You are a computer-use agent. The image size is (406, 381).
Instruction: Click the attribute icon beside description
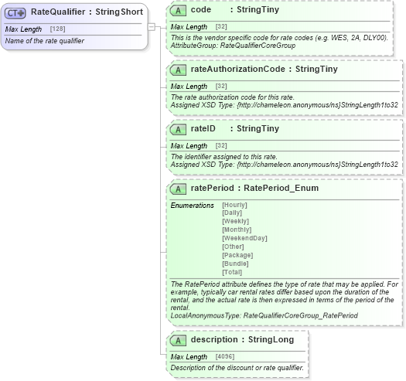(x=178, y=341)
